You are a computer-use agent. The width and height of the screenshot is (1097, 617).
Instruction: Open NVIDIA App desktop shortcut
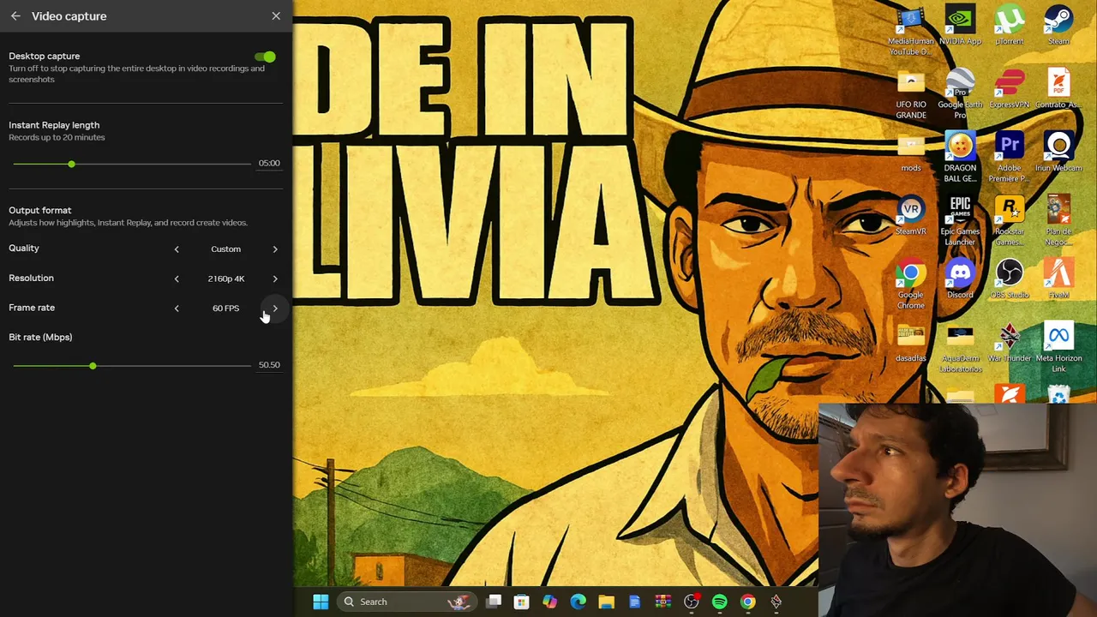[x=960, y=26]
